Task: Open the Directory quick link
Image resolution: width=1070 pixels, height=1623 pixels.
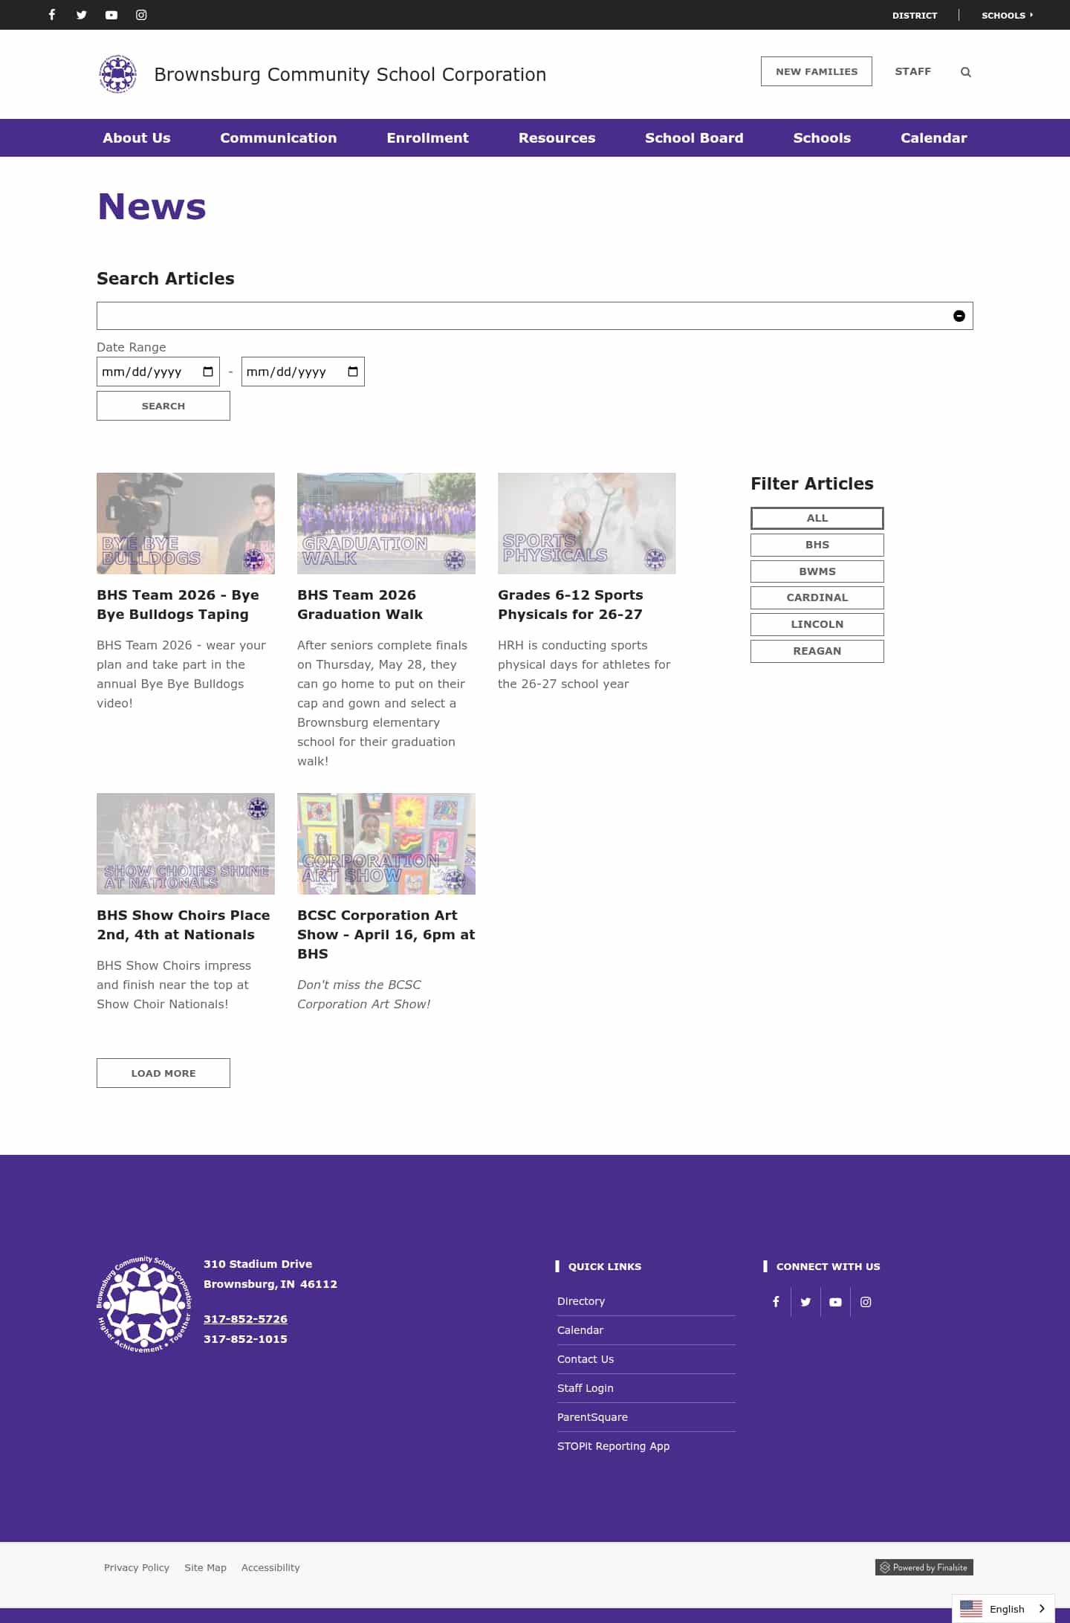Action: click(x=581, y=1301)
